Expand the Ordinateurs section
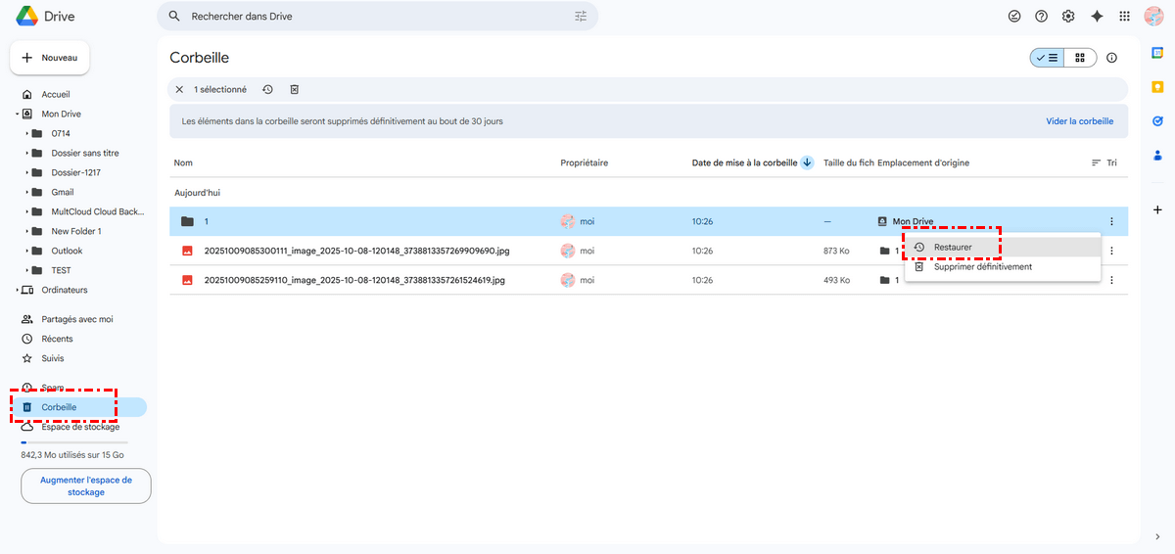1175x554 pixels. [x=17, y=290]
